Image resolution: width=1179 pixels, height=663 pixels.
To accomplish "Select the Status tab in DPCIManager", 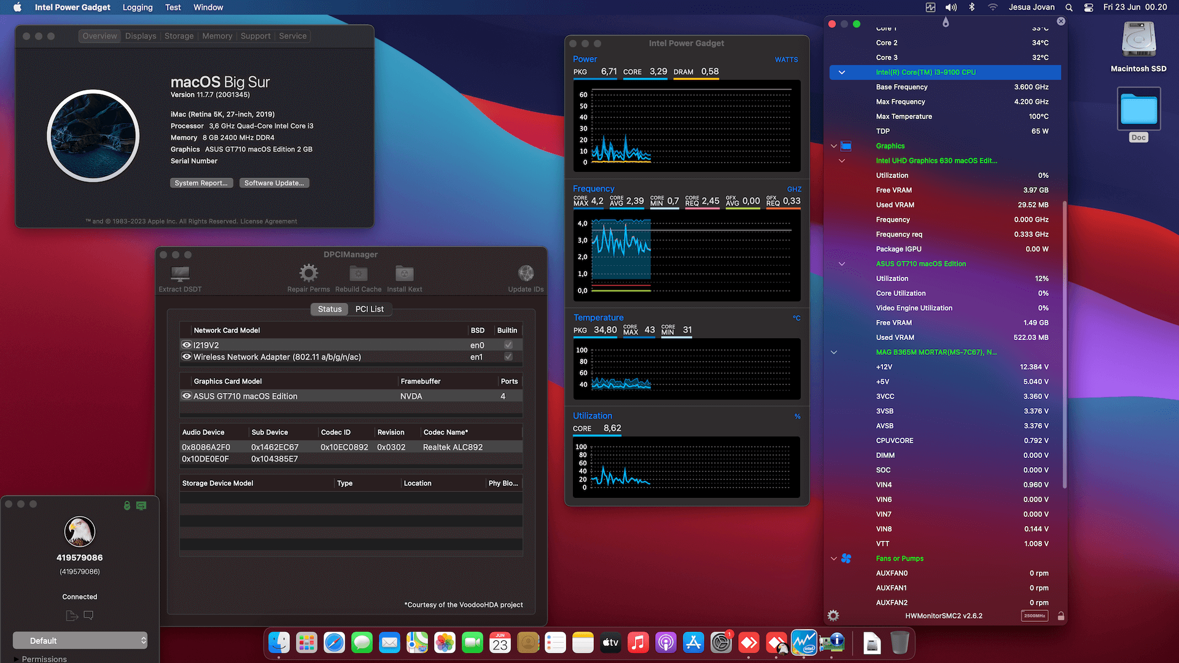I will coord(330,309).
